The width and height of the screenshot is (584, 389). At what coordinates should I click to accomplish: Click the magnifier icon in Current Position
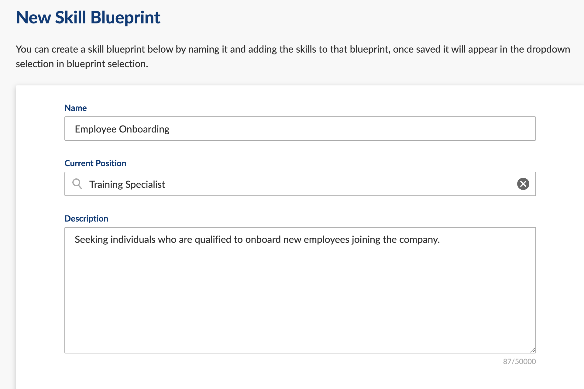(77, 184)
